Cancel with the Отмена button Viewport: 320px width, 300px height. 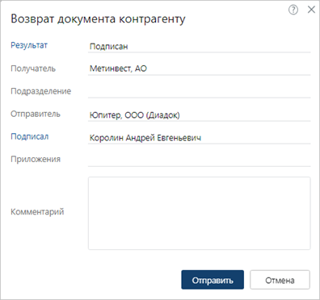(280, 280)
